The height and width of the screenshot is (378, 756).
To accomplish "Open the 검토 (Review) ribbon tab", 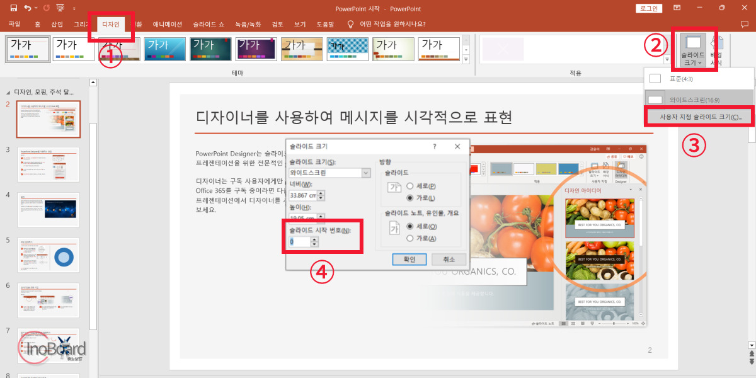I will [x=277, y=24].
